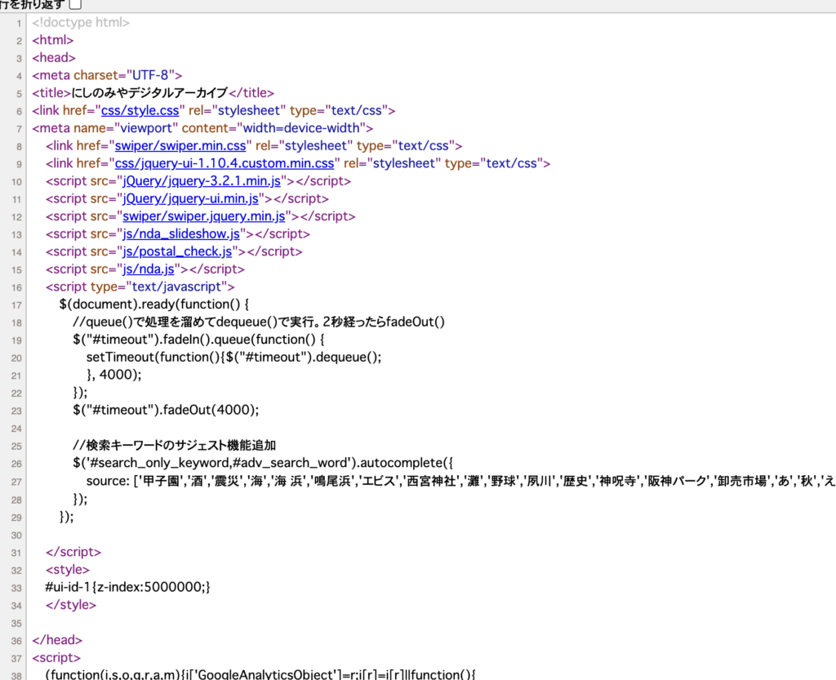Click the </style> closing tag
The image size is (836, 680).
71,604
